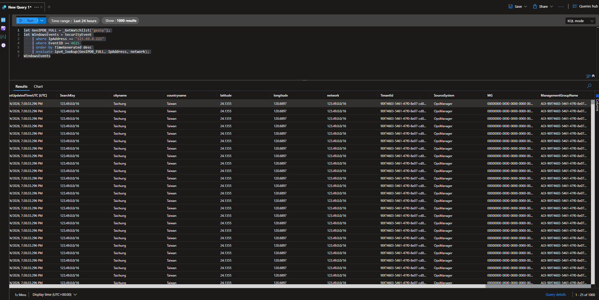
Task: Add a new query tab
Action: [x=49, y=7]
